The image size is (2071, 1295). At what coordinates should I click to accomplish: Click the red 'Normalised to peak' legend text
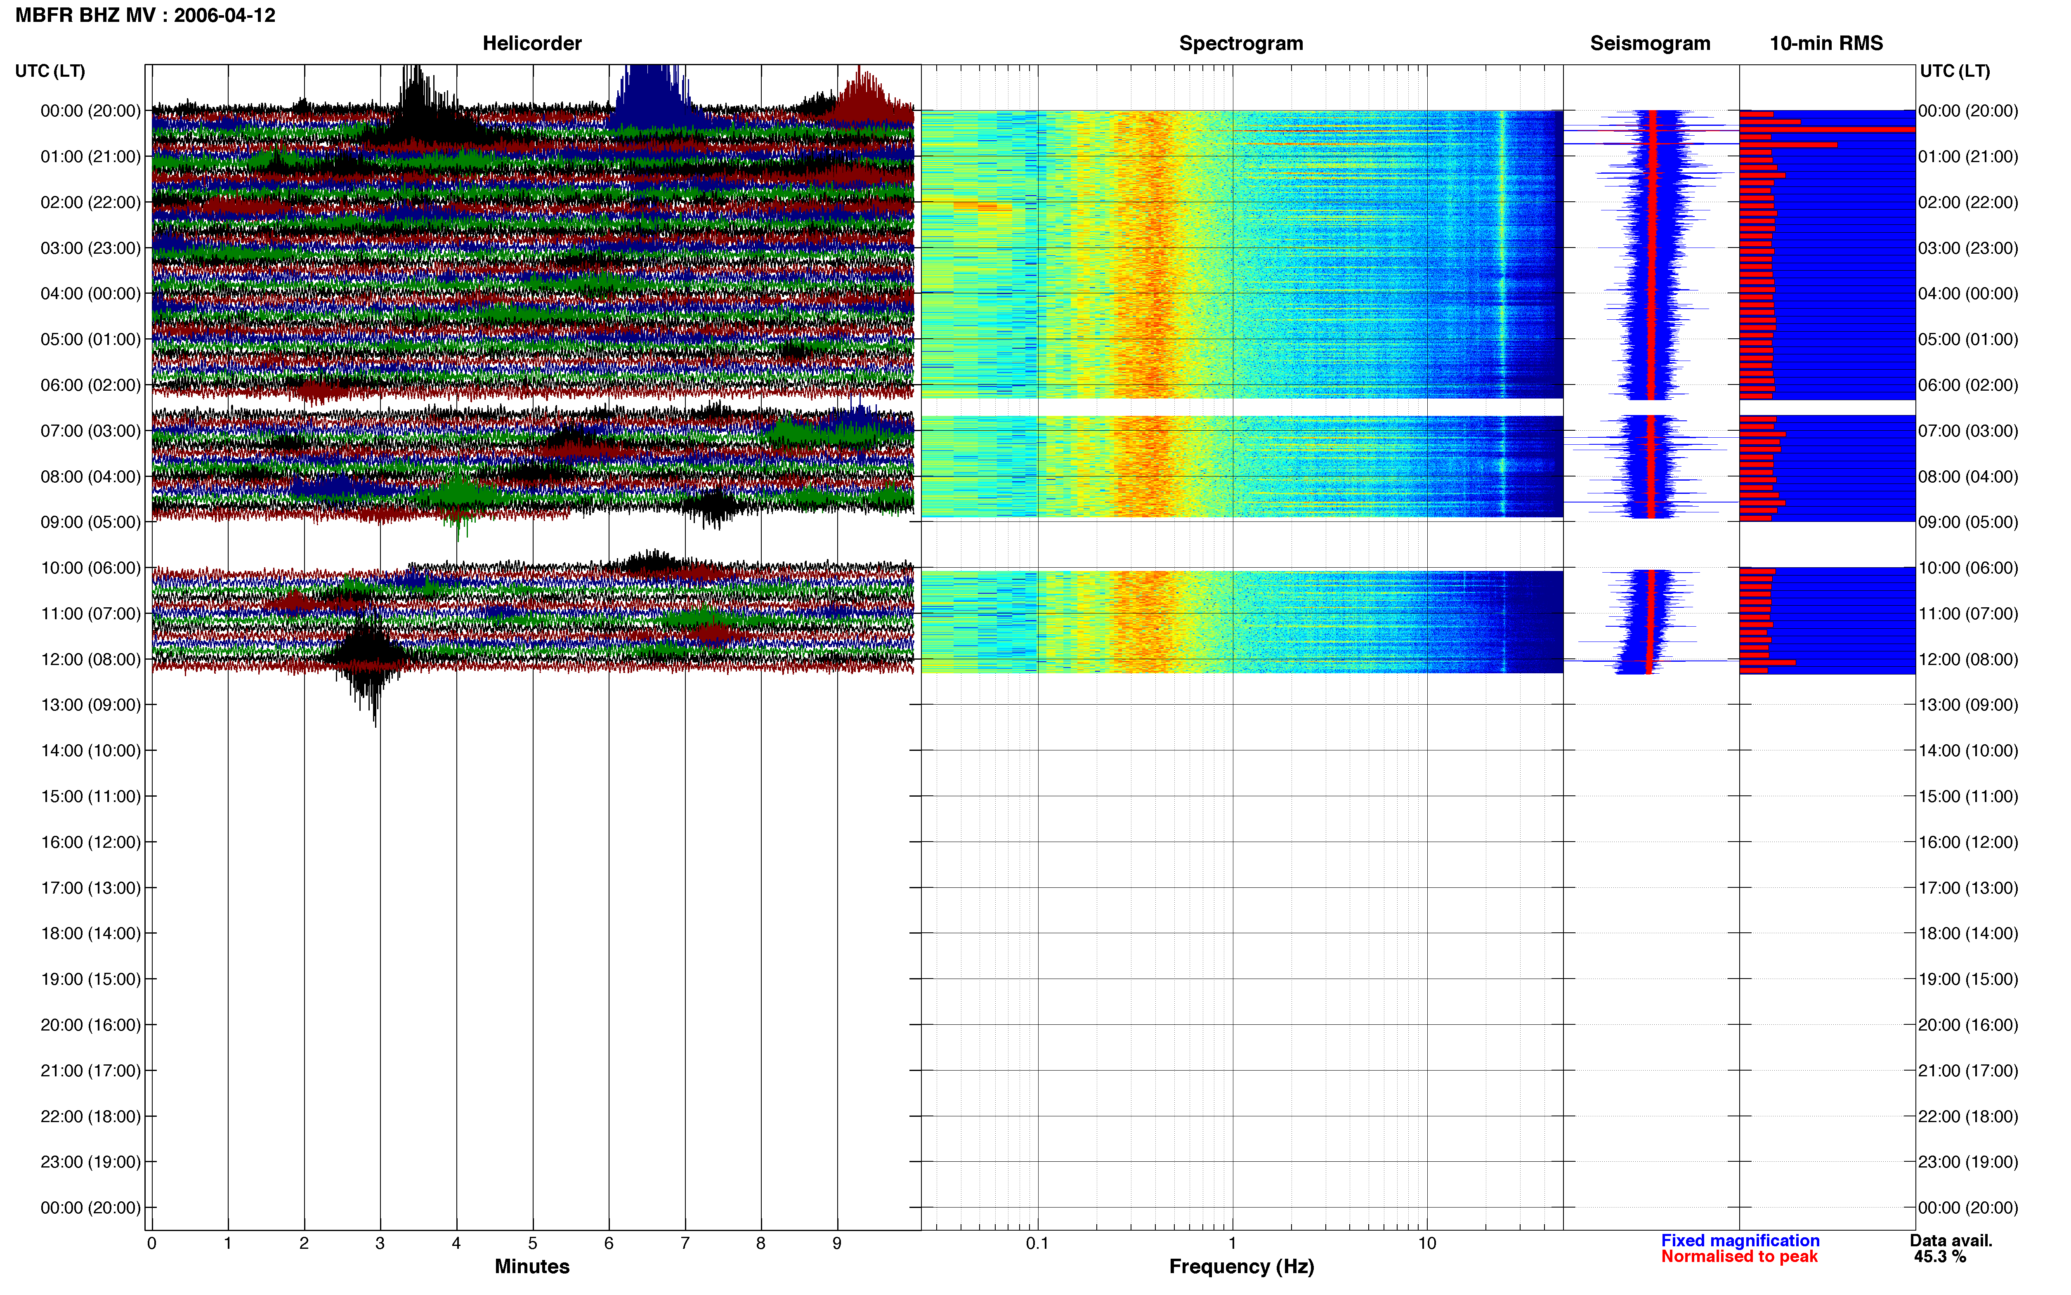pyautogui.click(x=1739, y=1257)
